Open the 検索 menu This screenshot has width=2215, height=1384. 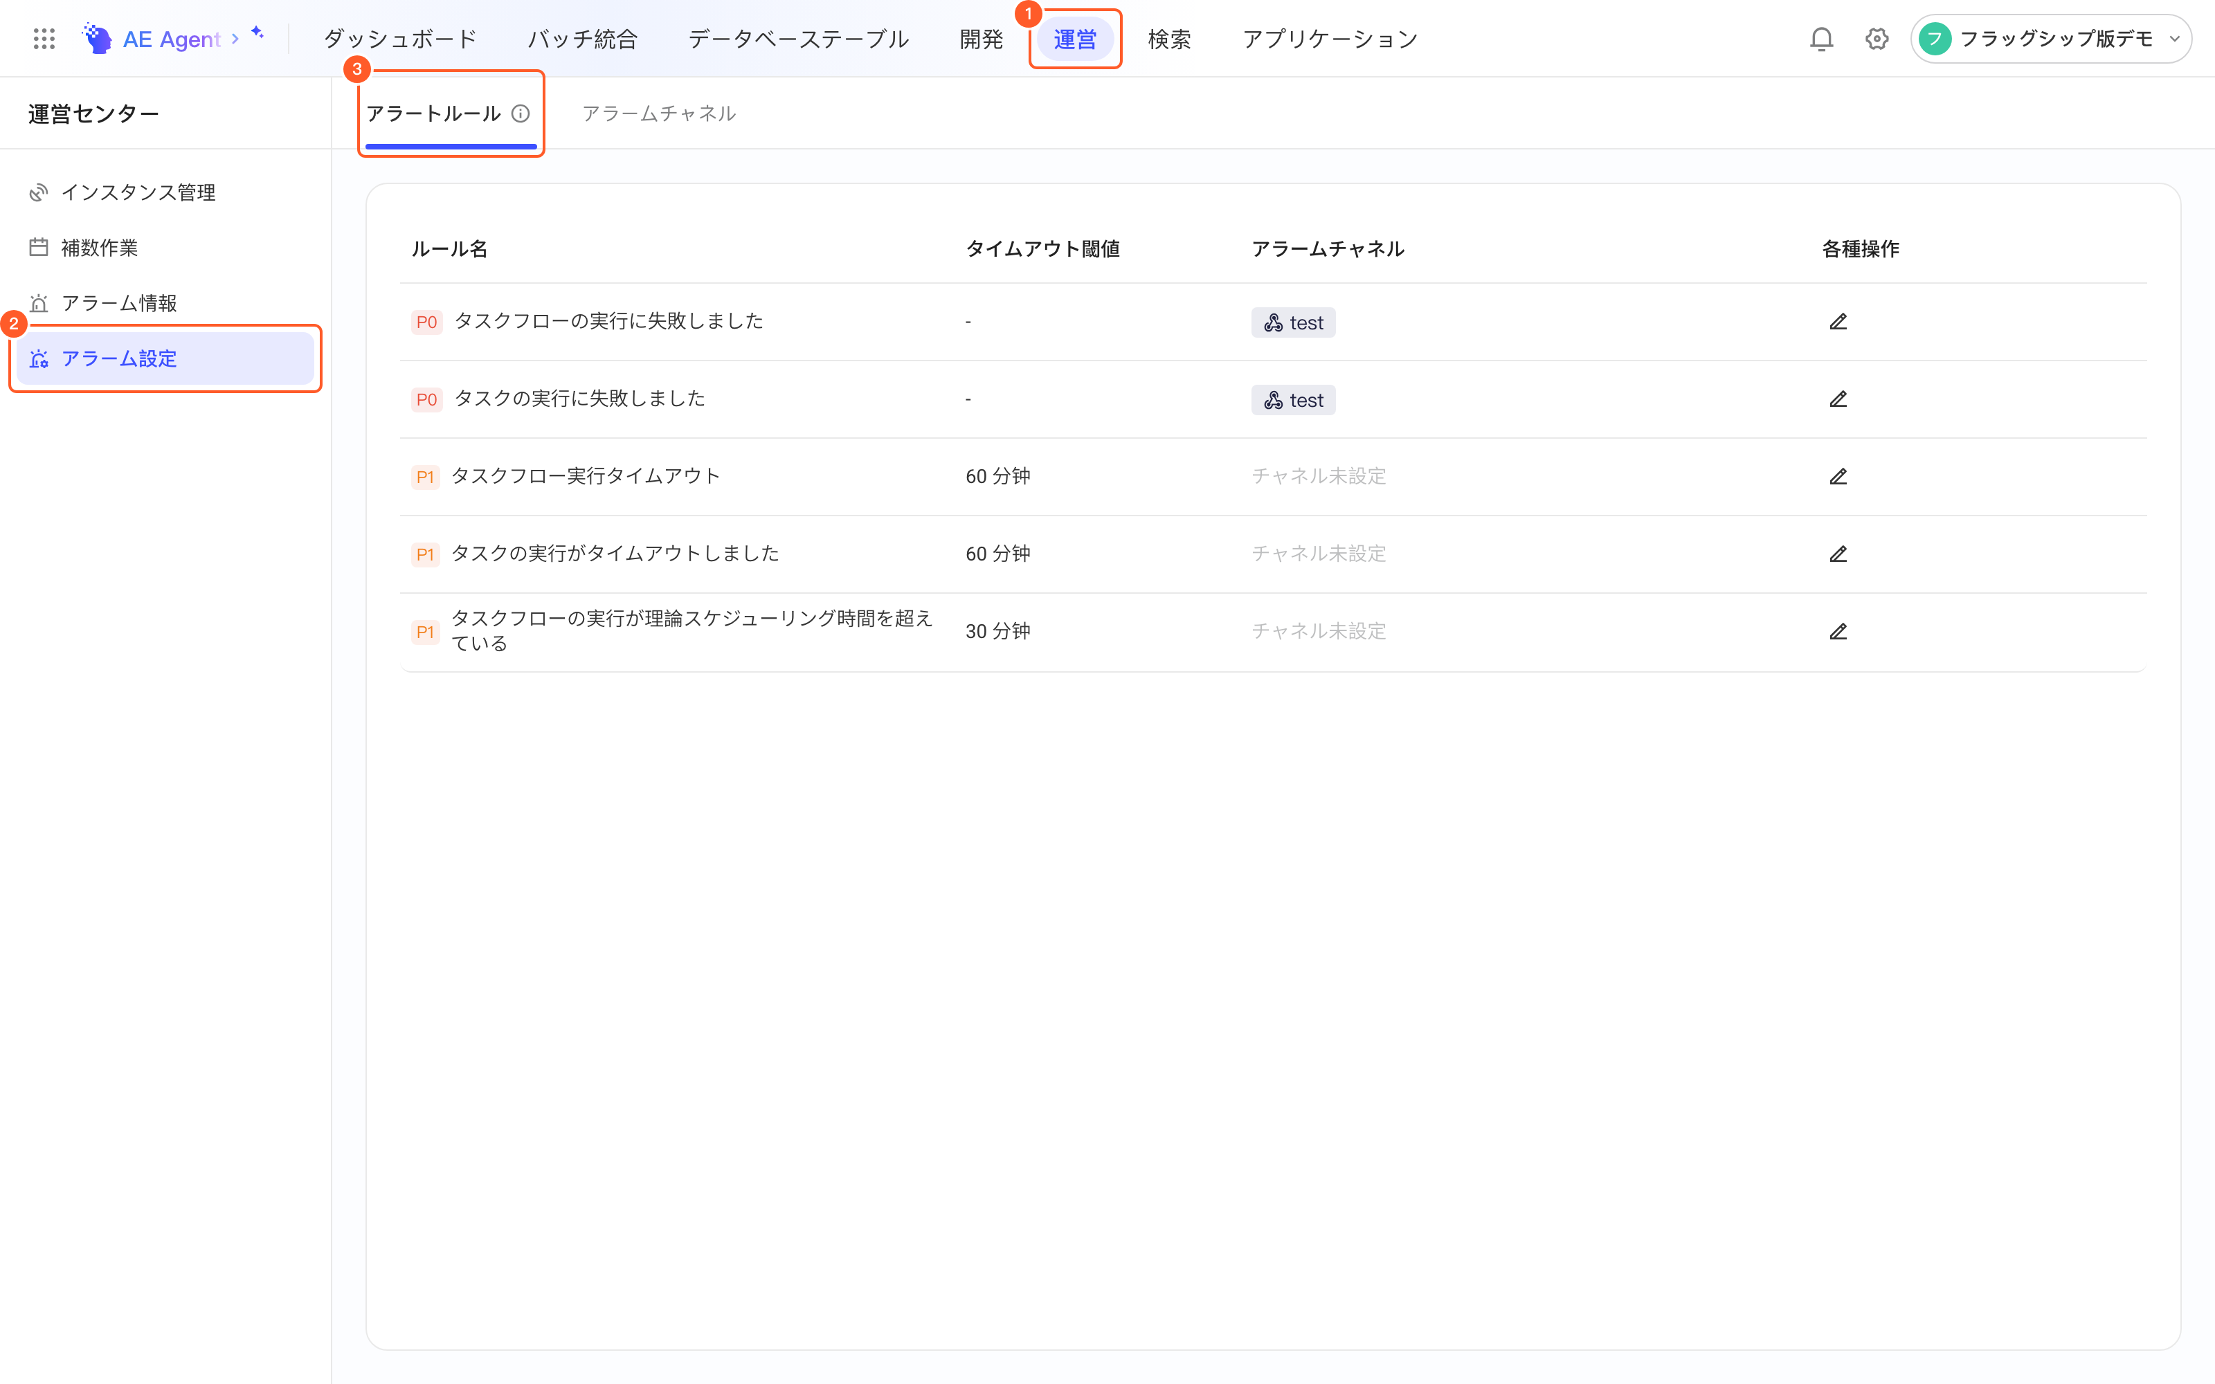1169,39
